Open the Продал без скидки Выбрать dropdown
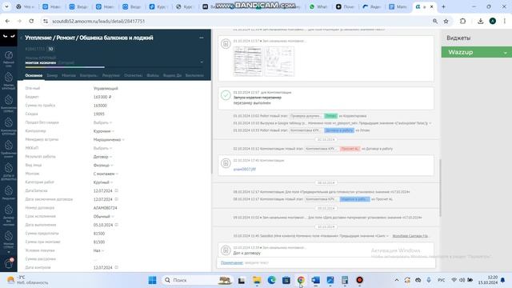 [x=102, y=122]
